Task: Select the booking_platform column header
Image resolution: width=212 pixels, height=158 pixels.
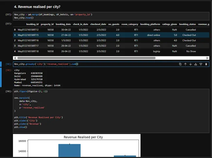Action: tap(150, 24)
